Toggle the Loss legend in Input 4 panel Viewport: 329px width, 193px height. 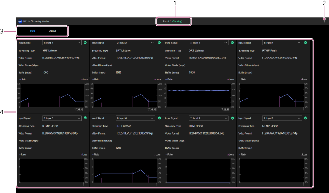point(305,79)
